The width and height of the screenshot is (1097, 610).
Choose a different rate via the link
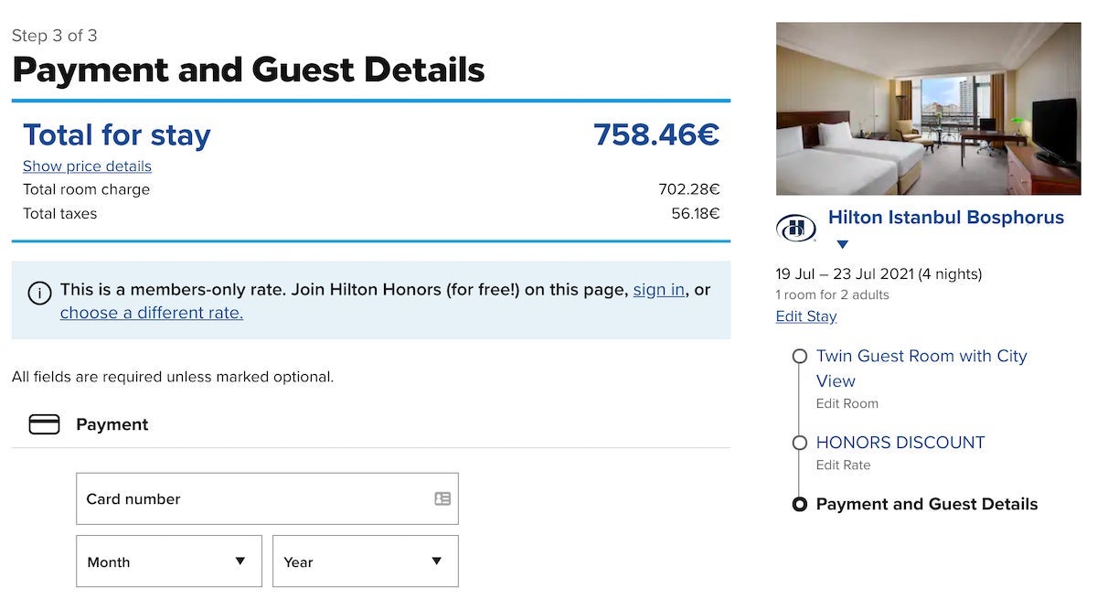(152, 313)
